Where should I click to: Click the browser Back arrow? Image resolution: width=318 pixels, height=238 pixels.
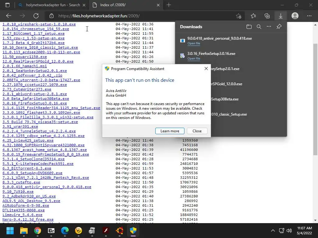pos(8,16)
